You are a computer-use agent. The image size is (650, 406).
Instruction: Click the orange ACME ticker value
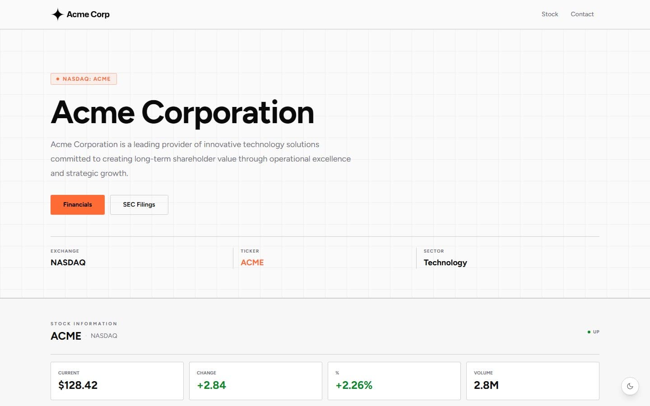click(252, 263)
